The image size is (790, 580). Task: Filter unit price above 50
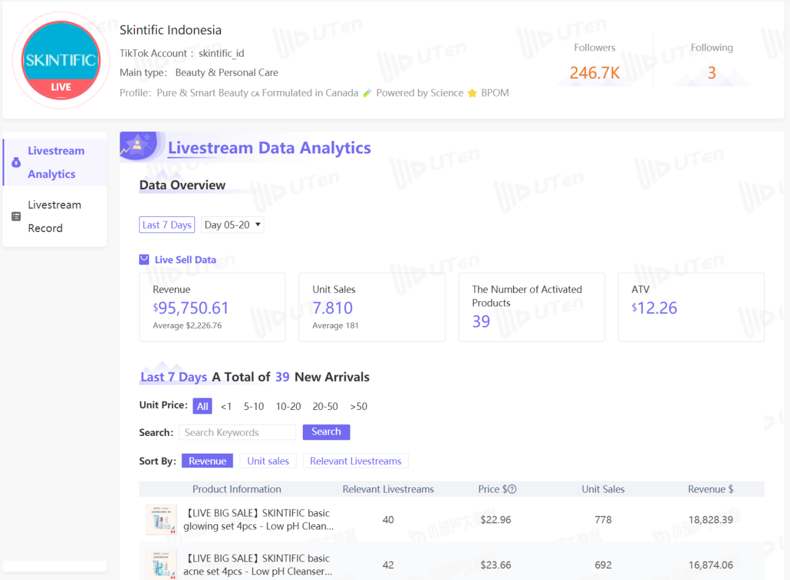point(358,406)
